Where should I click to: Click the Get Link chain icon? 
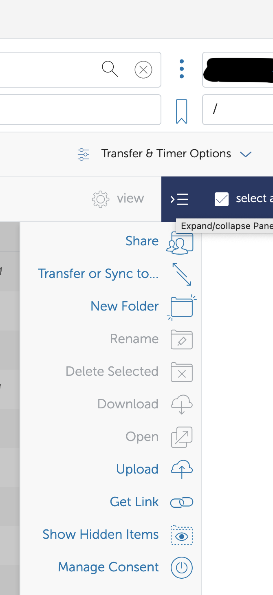point(181,502)
